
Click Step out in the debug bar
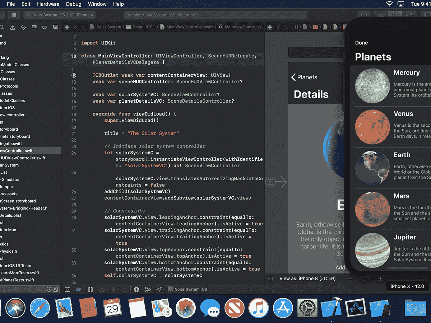pyautogui.click(x=125, y=289)
